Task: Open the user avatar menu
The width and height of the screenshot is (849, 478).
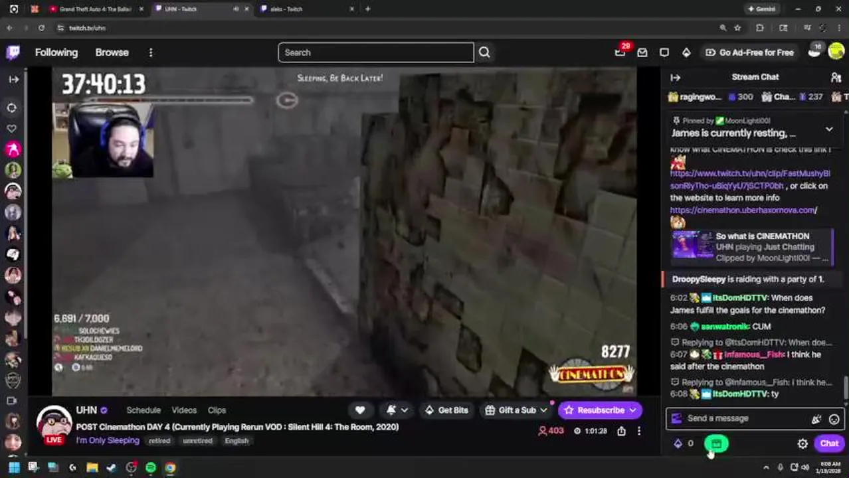Action: 836,52
